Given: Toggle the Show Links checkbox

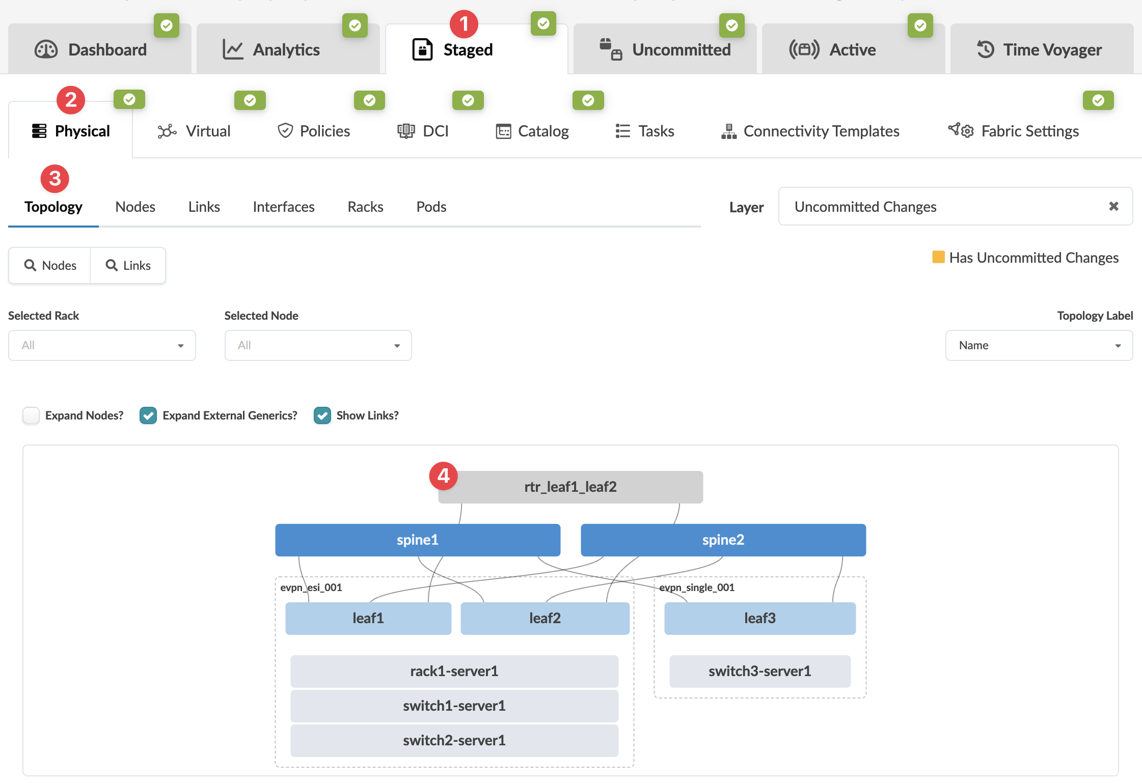Looking at the screenshot, I should (x=322, y=415).
